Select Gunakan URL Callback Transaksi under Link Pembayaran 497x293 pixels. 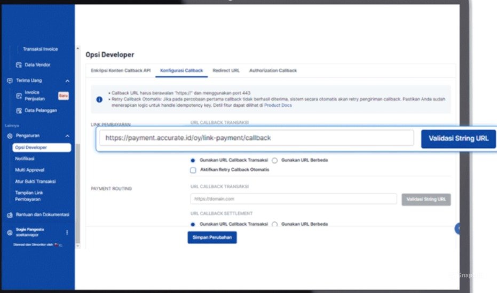[x=193, y=160]
